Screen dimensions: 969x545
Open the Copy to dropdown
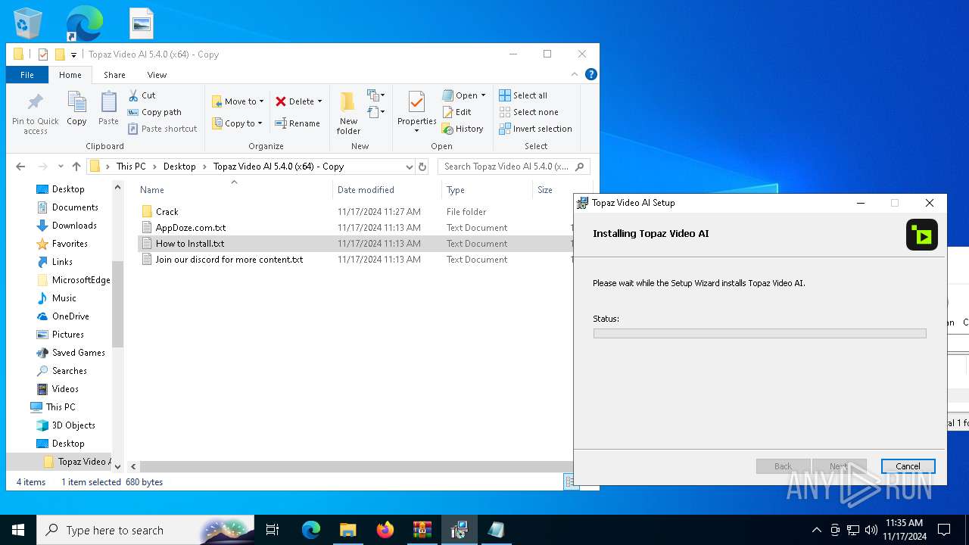(x=237, y=123)
